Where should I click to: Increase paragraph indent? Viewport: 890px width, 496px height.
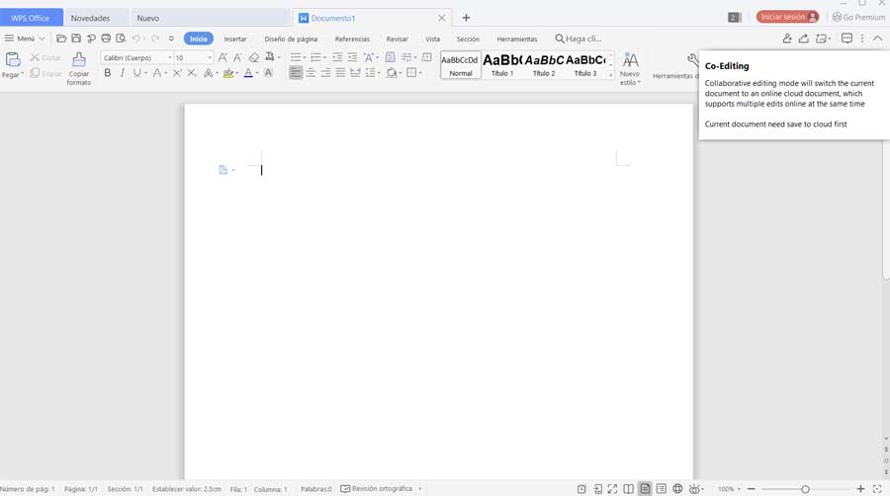point(352,58)
